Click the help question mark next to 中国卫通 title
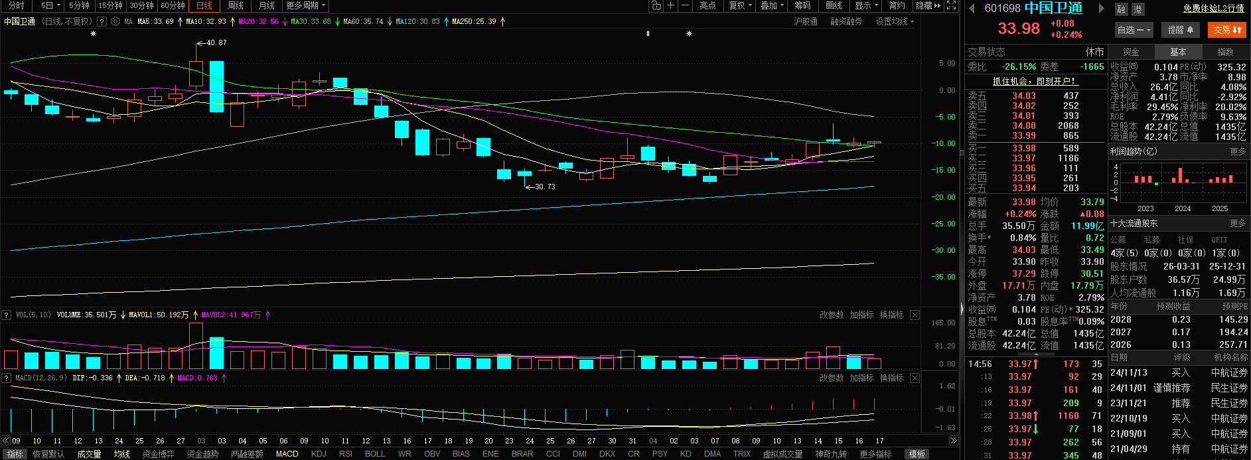Image resolution: width=1251 pixels, height=460 pixels. point(102,21)
